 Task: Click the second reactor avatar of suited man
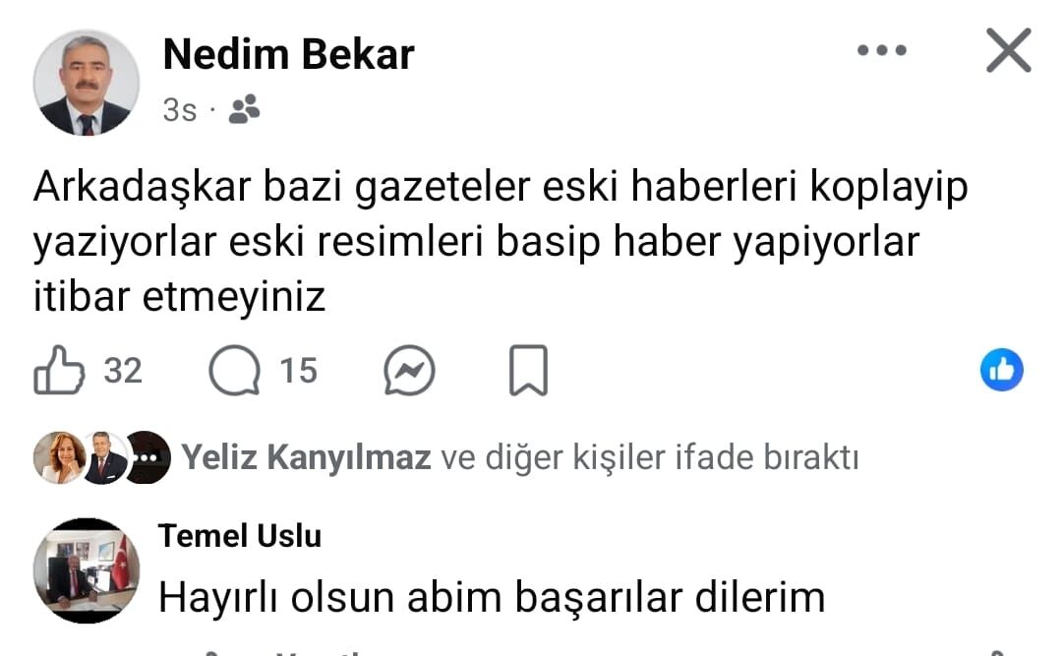click(103, 457)
